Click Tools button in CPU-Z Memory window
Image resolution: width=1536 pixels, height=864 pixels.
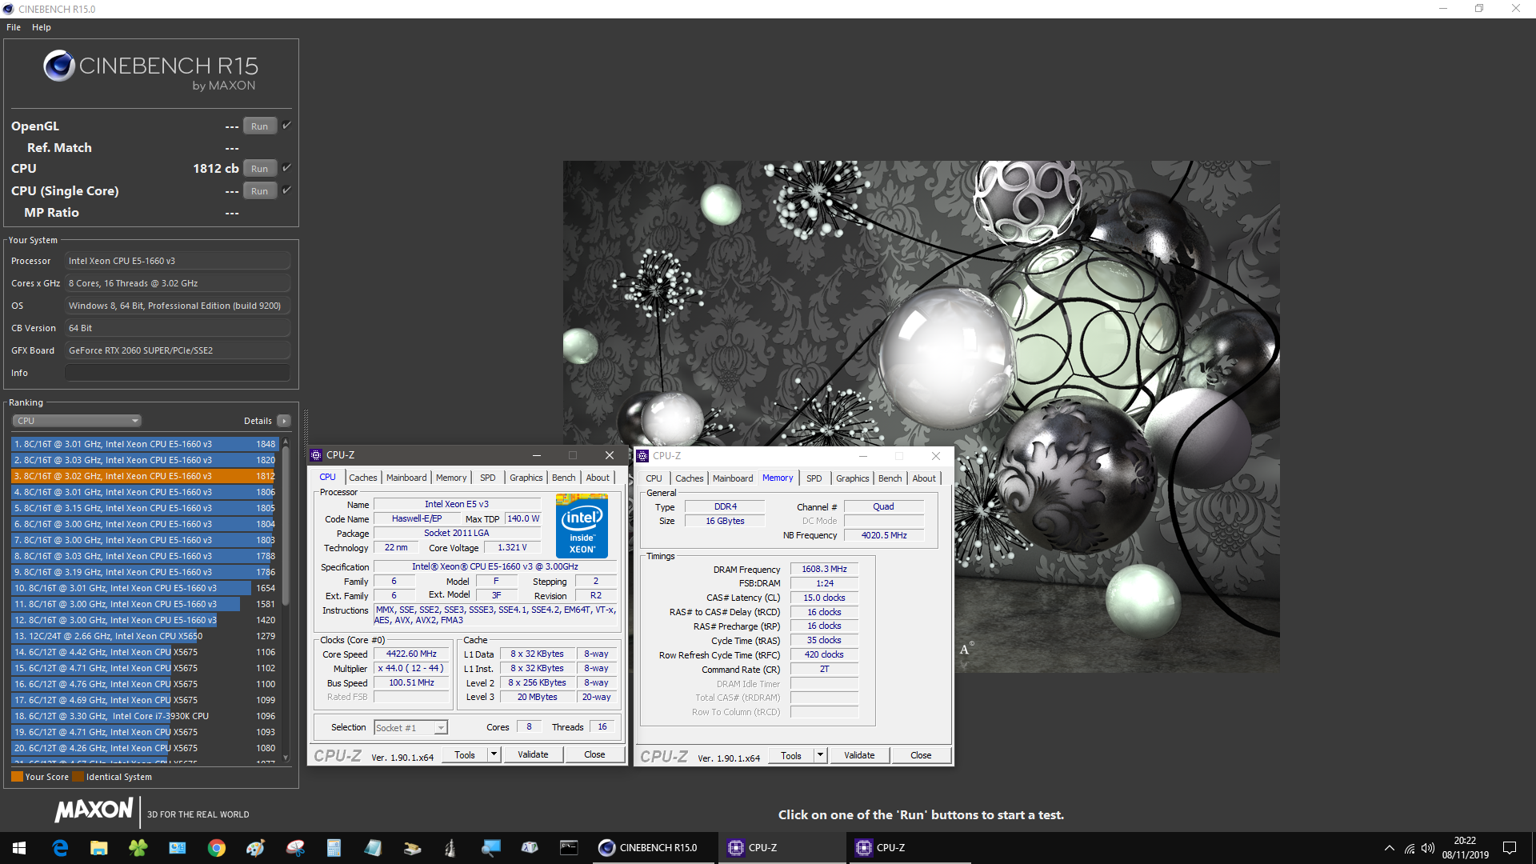(x=791, y=755)
